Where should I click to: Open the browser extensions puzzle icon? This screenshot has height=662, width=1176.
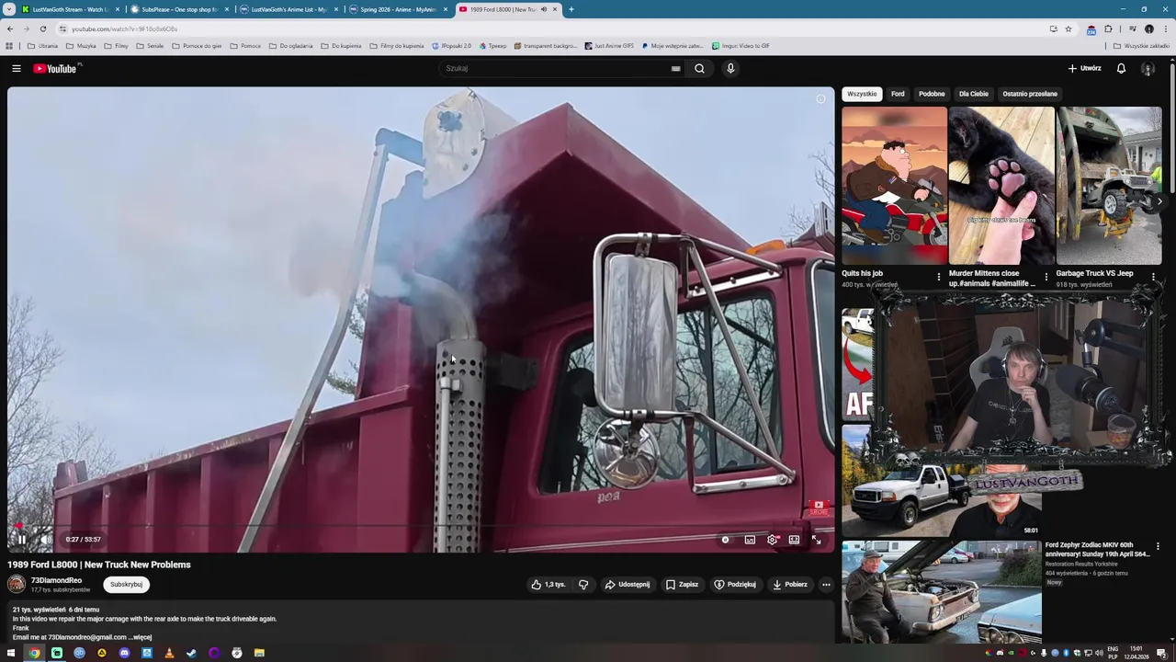click(1108, 29)
